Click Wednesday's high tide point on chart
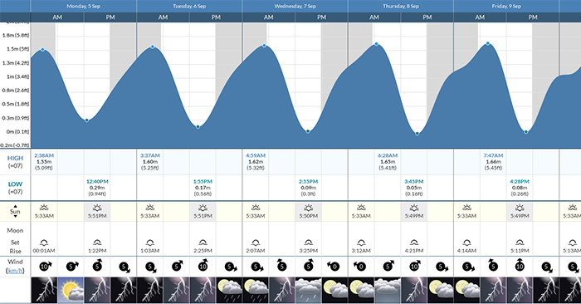Image resolution: width=581 pixels, height=304 pixels. click(264, 46)
